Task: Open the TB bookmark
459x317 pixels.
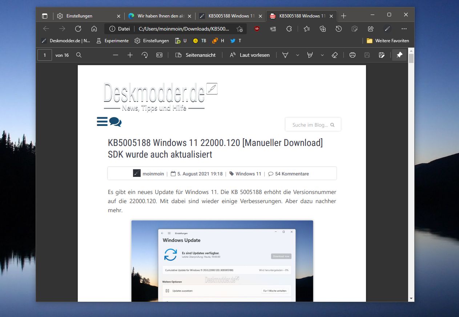Action: click(200, 41)
